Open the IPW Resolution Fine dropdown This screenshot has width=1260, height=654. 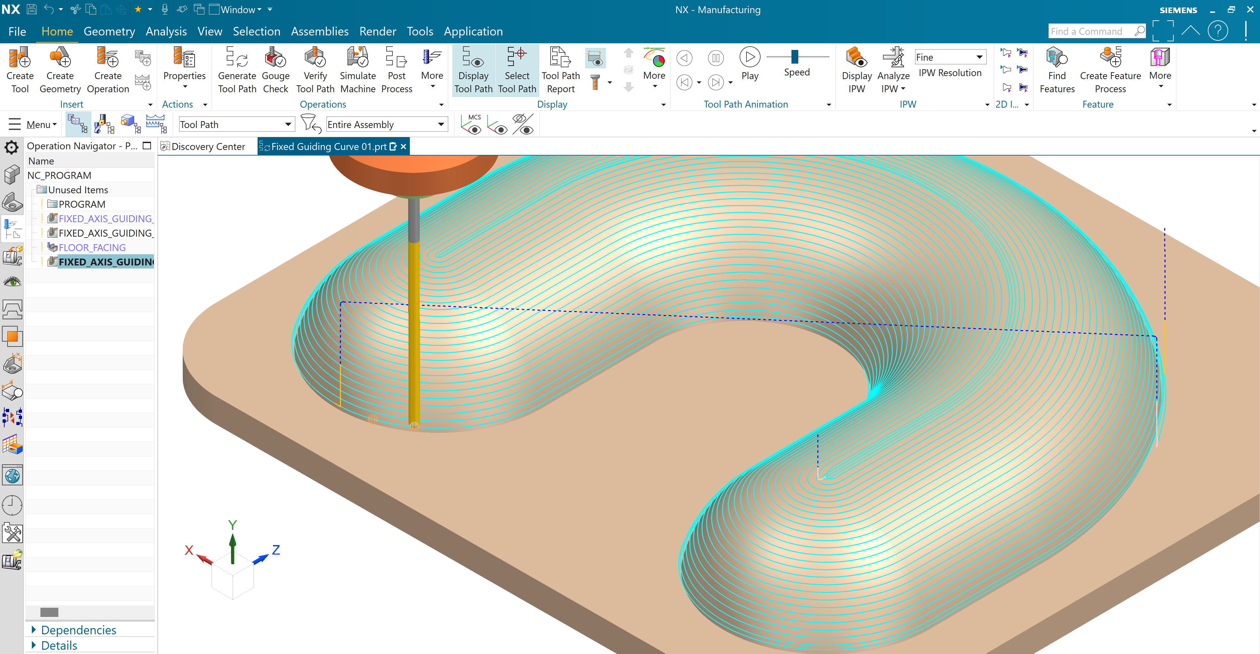pos(950,57)
